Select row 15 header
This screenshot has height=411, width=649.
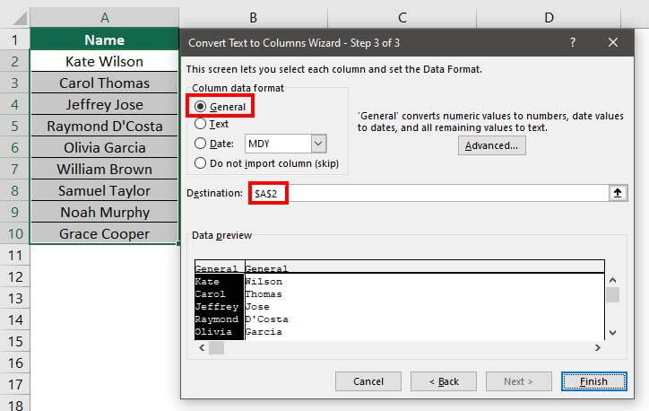click(15, 341)
